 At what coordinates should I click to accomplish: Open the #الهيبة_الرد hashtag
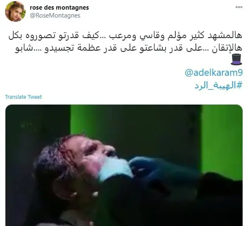click(218, 85)
